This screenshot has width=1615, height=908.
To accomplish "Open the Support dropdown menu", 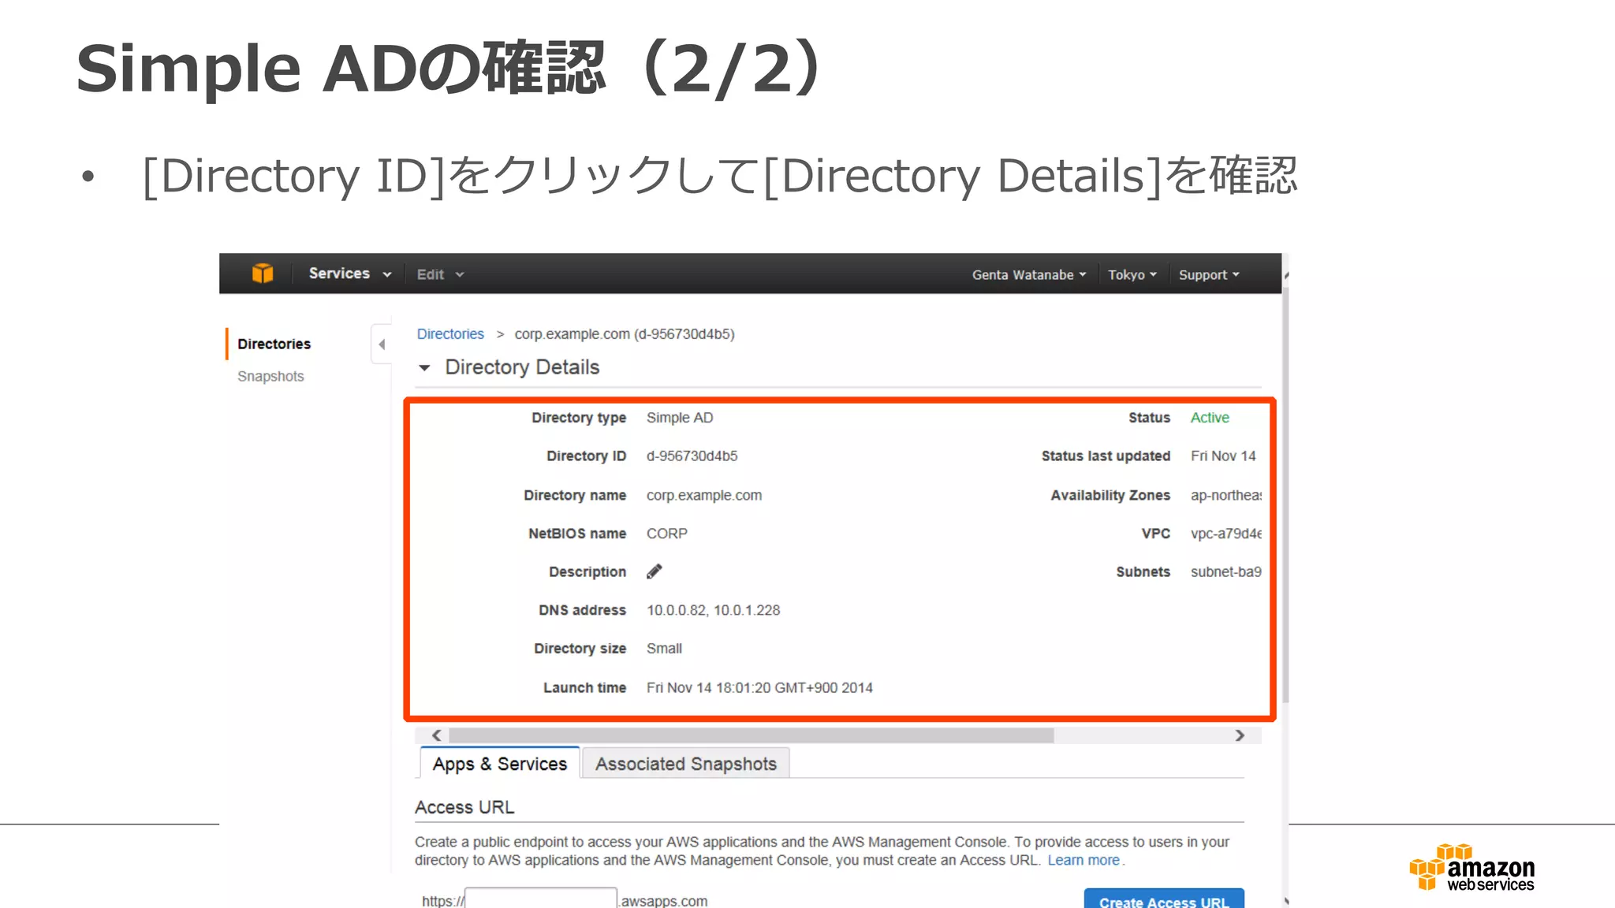I will coord(1209,274).
